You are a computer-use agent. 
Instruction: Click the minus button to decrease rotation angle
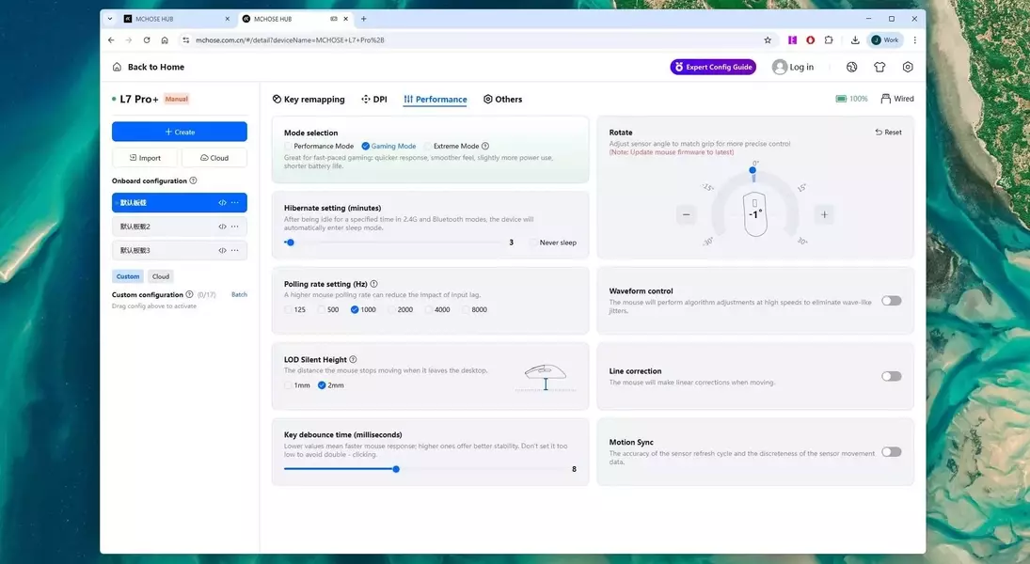tap(686, 214)
